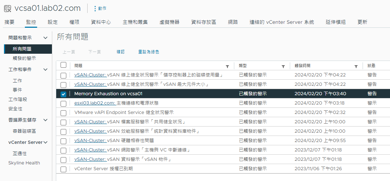Click the 所有問題 page heading
Viewport: 390px width, 181px height.
(72, 37)
